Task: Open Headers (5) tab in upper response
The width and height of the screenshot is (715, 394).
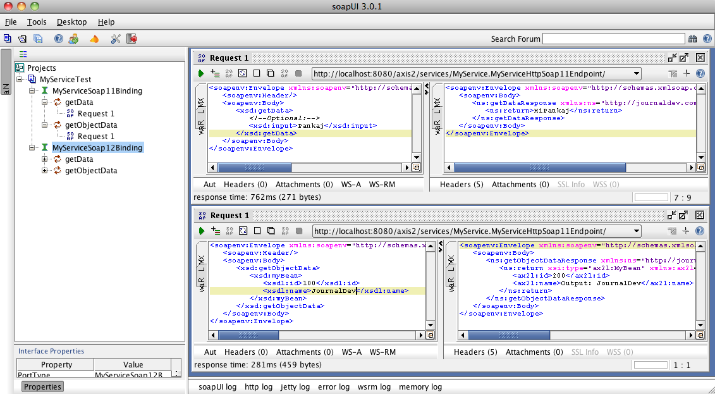Action: 461,184
